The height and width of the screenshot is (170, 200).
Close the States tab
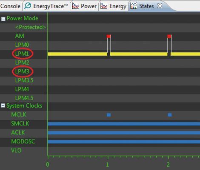tap(160, 6)
